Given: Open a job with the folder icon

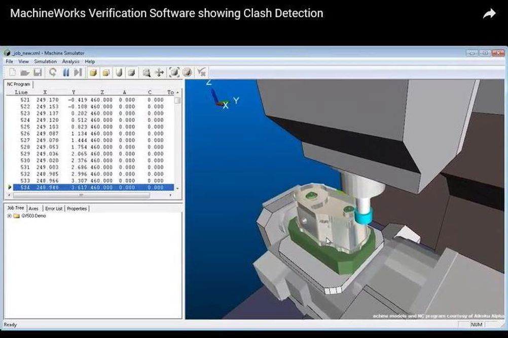Looking at the screenshot, I should (25, 73).
